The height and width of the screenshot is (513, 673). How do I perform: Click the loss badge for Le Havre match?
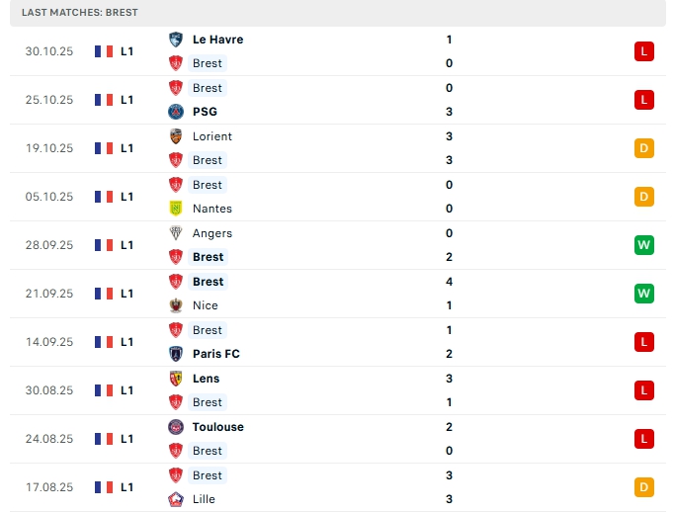644,51
